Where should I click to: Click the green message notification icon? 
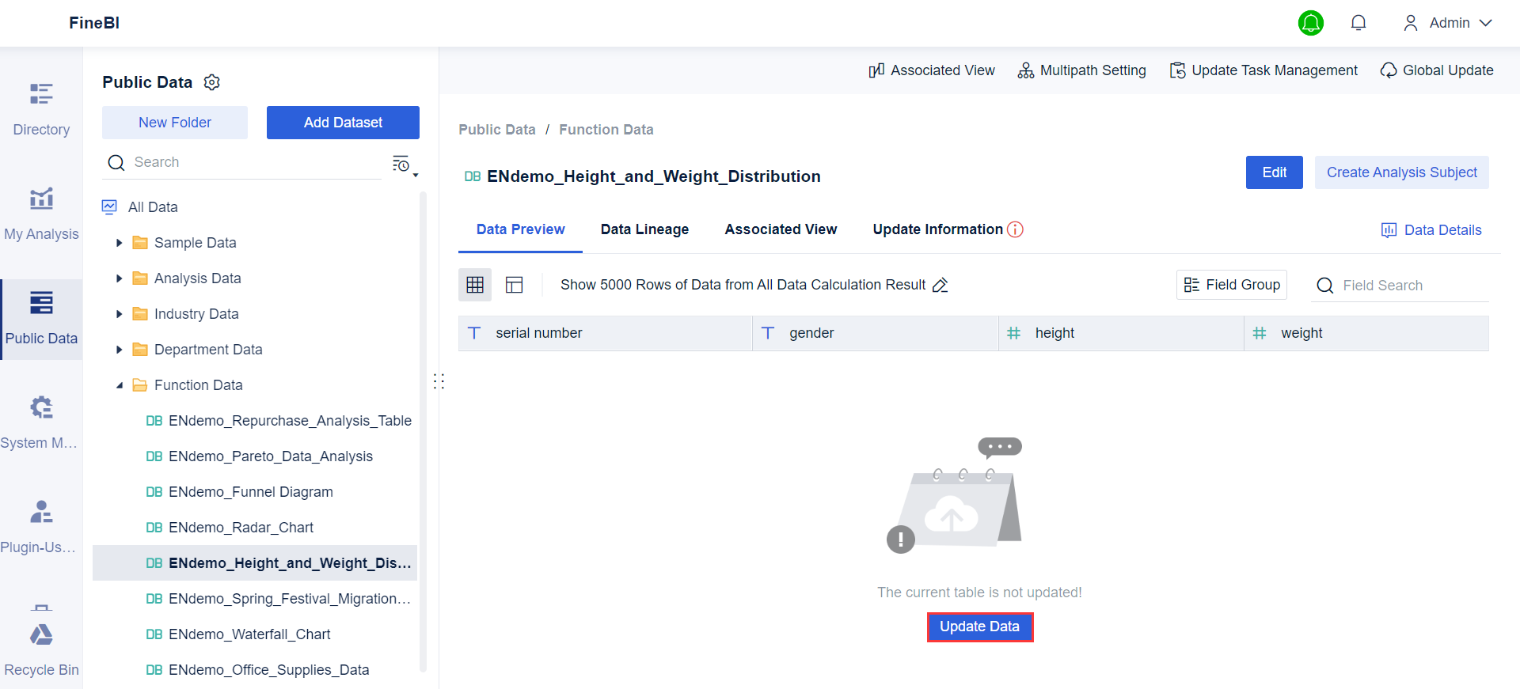tap(1310, 23)
